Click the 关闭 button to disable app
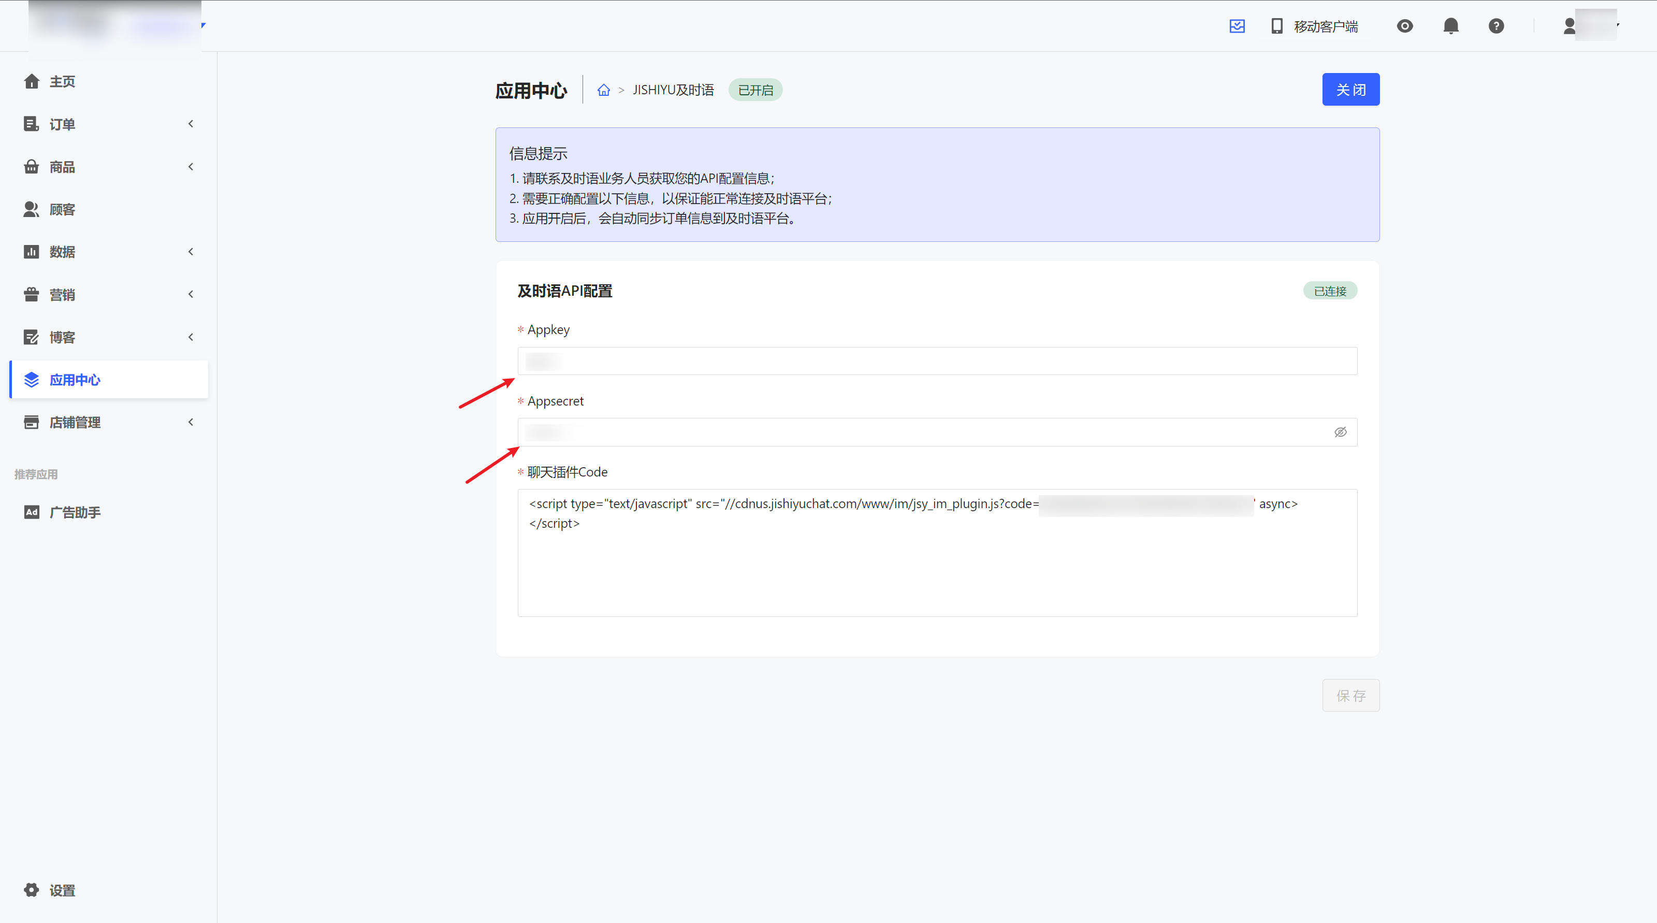 click(x=1351, y=90)
